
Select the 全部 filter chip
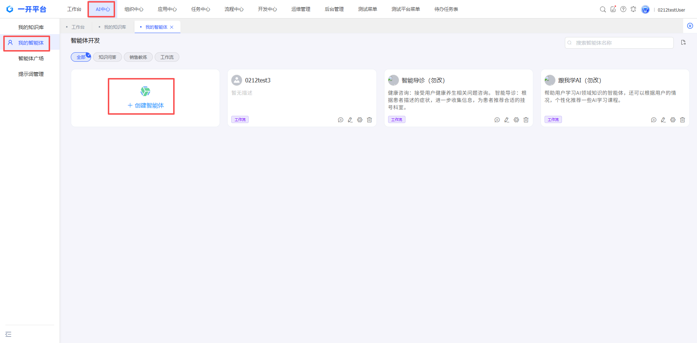point(81,57)
